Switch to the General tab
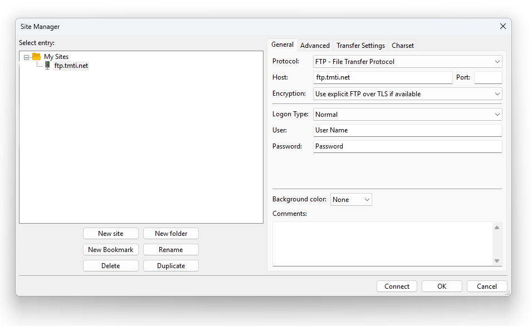Viewport: 532px width, 326px height. click(282, 45)
